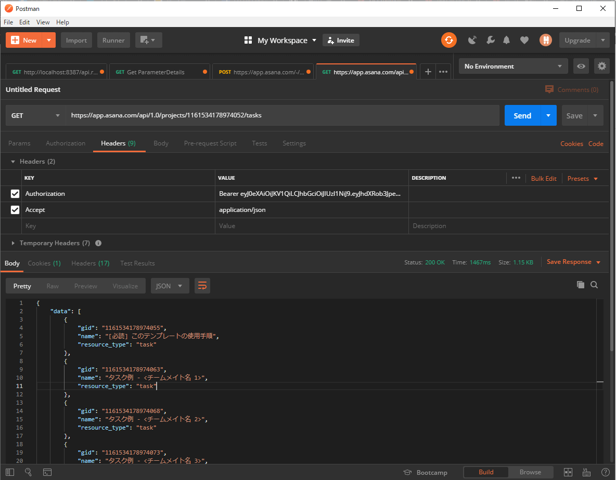This screenshot has height=480, width=616.
Task: Switch to Browse mode toggle
Action: (x=530, y=472)
